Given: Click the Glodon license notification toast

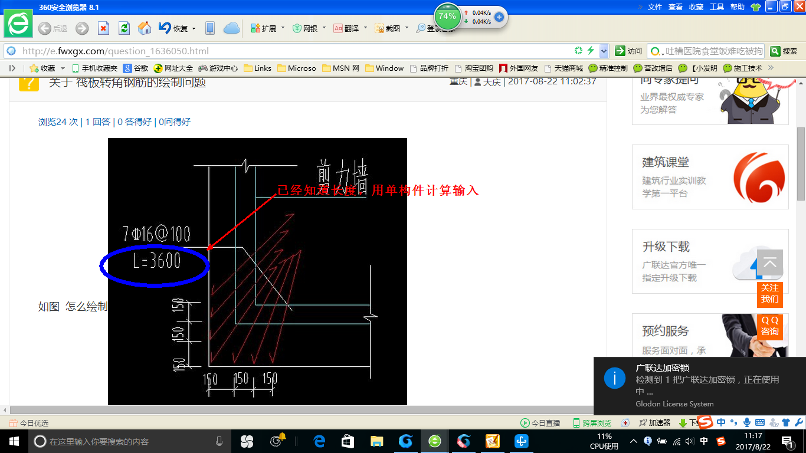Looking at the screenshot, I should (700, 386).
